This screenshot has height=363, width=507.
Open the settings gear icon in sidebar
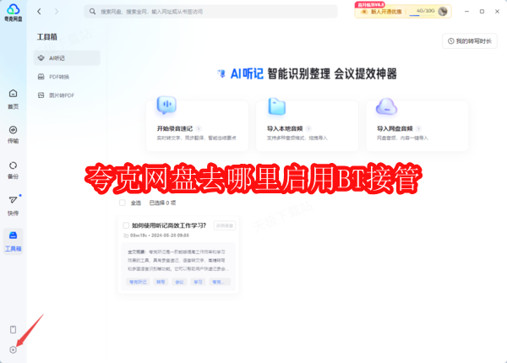13,349
